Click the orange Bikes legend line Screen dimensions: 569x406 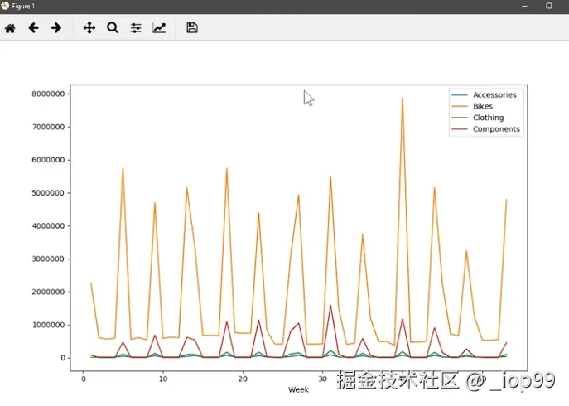(x=460, y=106)
